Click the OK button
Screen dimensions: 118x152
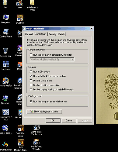click(53, 120)
